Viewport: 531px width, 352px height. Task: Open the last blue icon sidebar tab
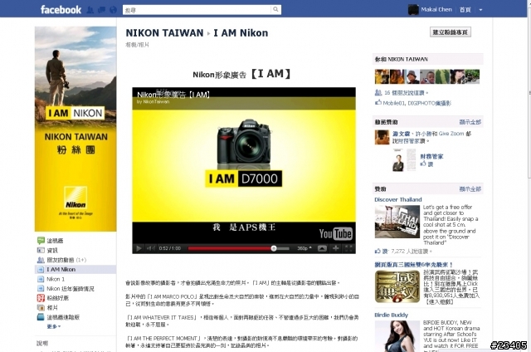point(58,317)
